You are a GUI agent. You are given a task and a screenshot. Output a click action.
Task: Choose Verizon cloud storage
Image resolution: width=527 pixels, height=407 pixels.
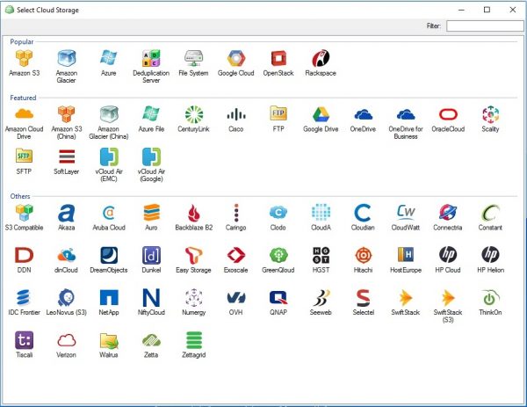[x=67, y=339]
